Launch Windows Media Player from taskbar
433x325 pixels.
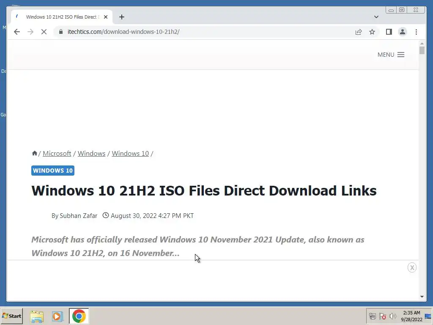(x=58, y=316)
